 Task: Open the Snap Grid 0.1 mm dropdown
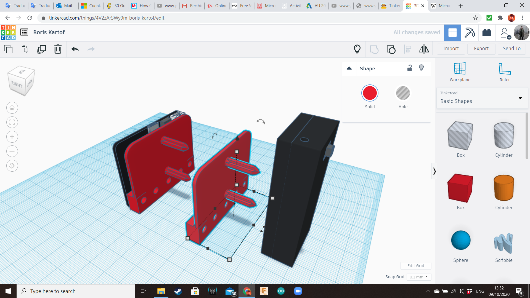[419, 277]
